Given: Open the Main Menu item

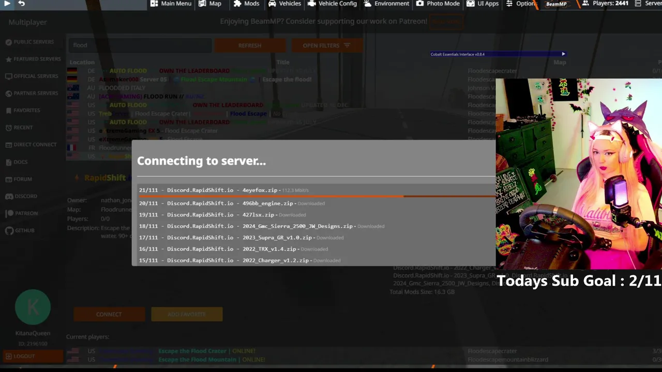Looking at the screenshot, I should click(x=171, y=3).
